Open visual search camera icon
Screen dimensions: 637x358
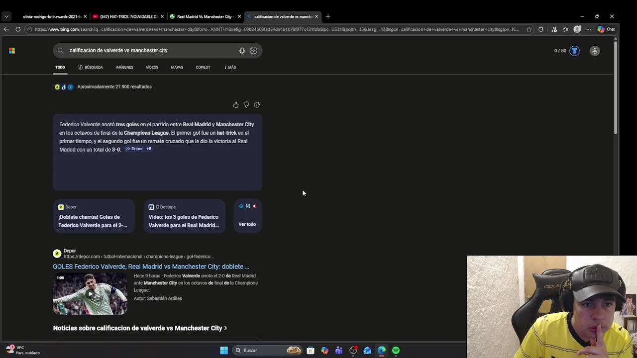(254, 50)
